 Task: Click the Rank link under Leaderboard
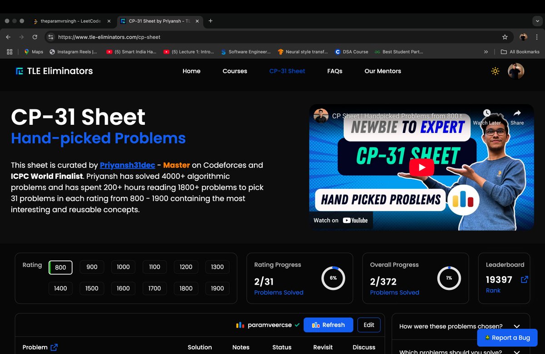[493, 290]
